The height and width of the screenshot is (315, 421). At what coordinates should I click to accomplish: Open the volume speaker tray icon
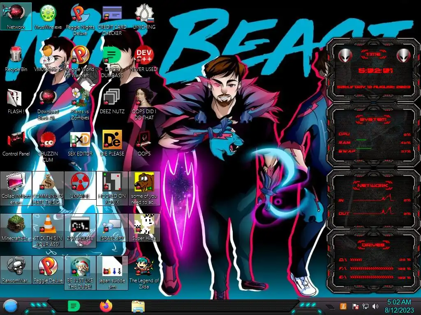coord(375,306)
